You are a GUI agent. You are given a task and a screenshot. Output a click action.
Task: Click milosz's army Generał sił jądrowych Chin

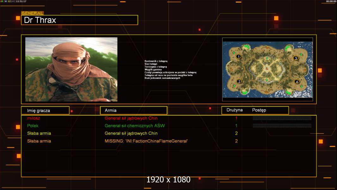pos(131,118)
